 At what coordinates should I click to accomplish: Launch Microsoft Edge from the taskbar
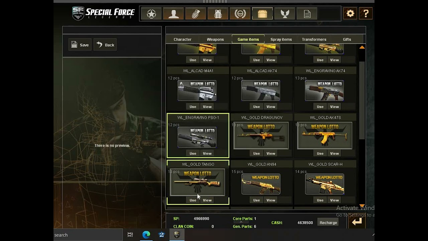pos(146,235)
